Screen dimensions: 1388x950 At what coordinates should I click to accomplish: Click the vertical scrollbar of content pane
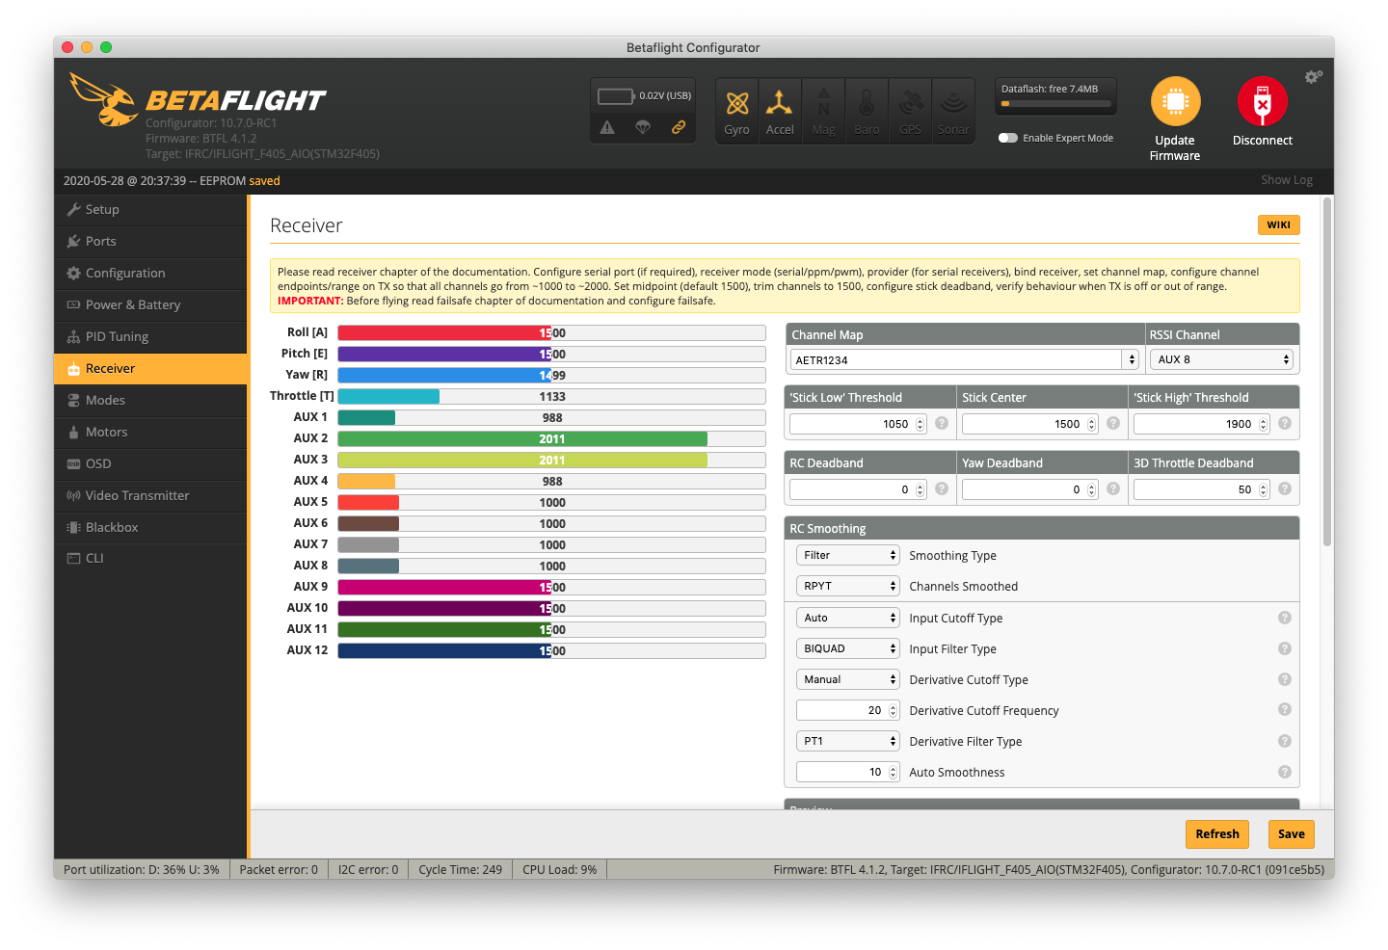(1327, 373)
